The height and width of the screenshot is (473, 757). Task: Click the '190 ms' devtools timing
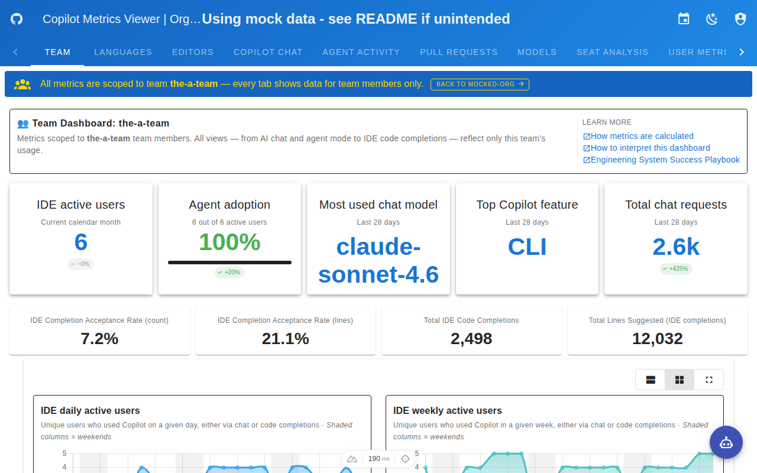click(378, 459)
